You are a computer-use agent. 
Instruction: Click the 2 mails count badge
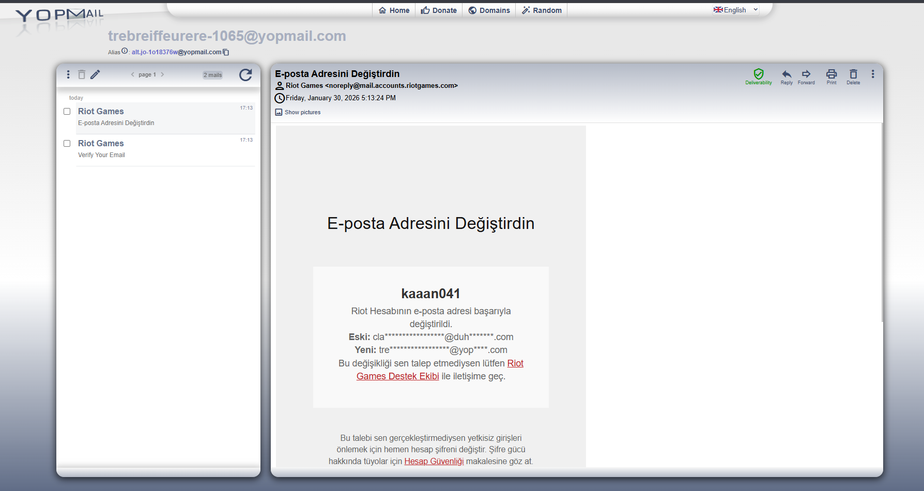[212, 75]
